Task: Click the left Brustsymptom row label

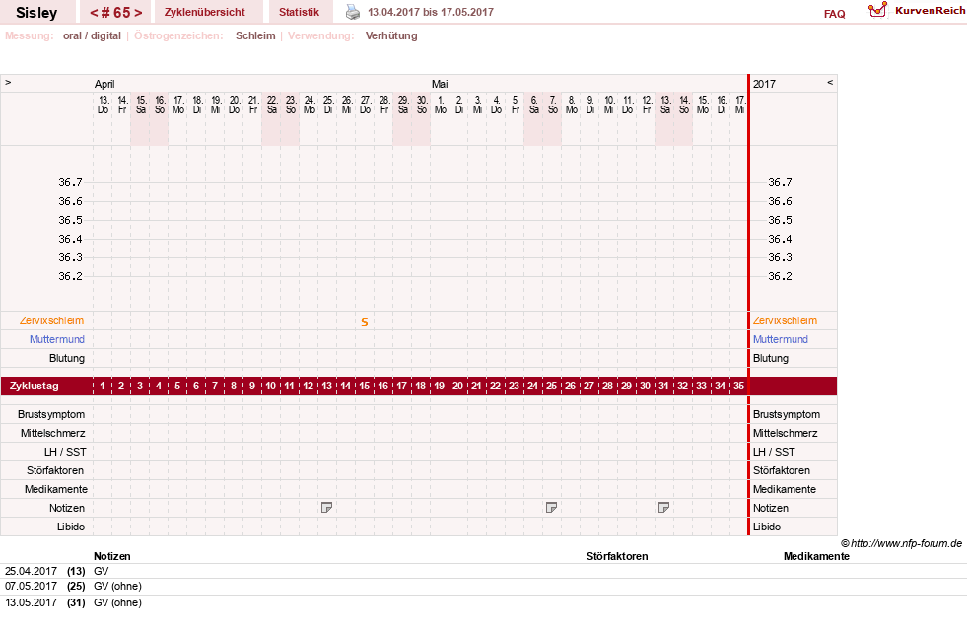Action: point(51,414)
